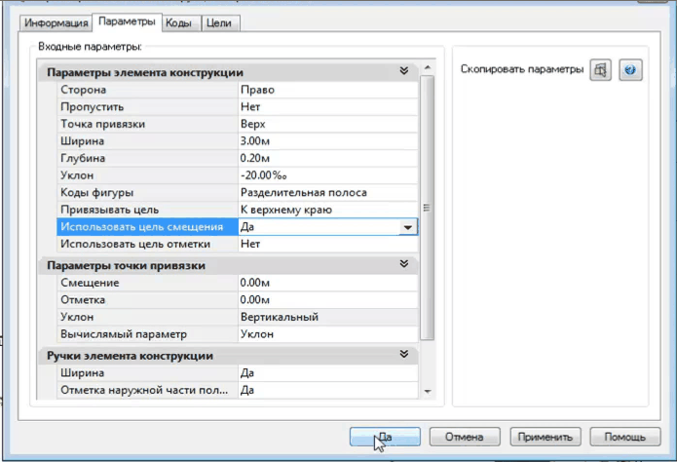Viewport: 677px width, 462px height.
Task: Click the Помощь button
Action: (624, 437)
